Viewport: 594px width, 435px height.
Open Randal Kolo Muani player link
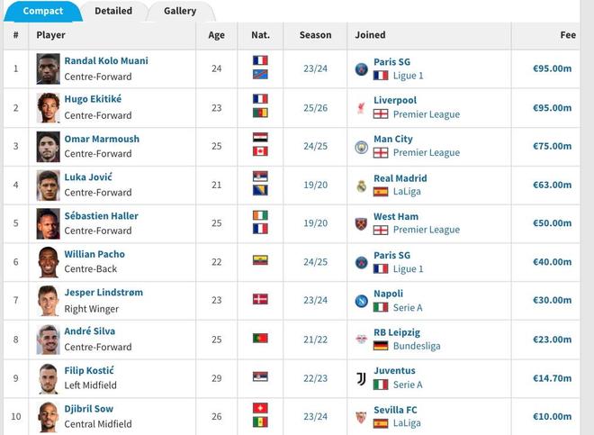(106, 61)
